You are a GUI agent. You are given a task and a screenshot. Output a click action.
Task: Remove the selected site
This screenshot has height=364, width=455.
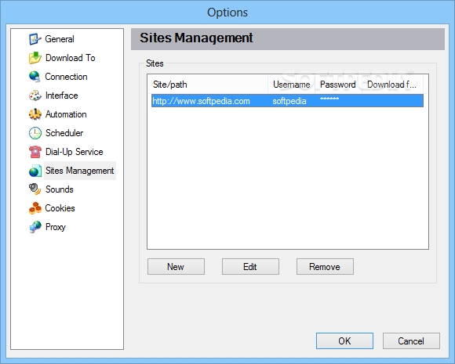pyautogui.click(x=325, y=267)
